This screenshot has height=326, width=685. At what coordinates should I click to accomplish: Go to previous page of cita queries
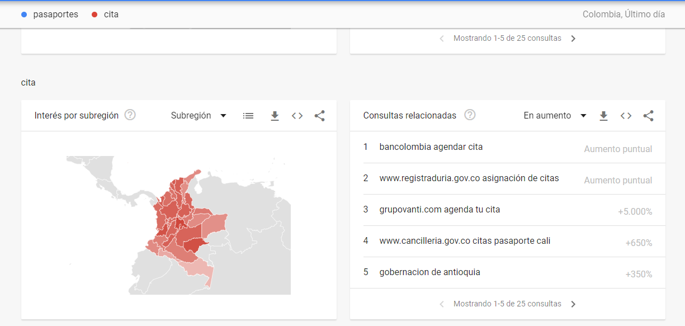pyautogui.click(x=442, y=304)
